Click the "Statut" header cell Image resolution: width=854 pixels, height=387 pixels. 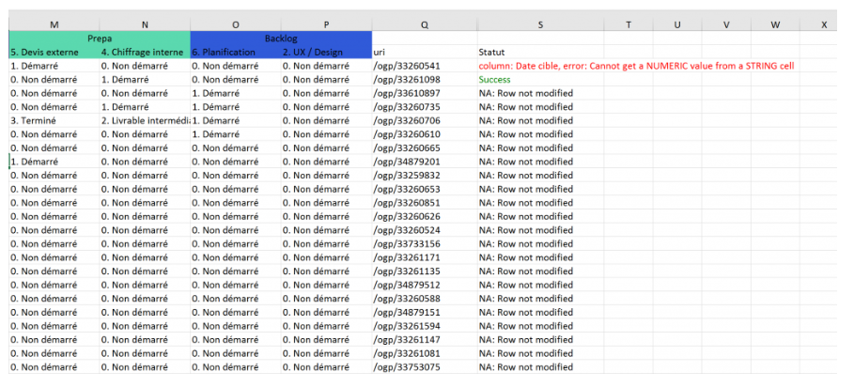point(540,52)
